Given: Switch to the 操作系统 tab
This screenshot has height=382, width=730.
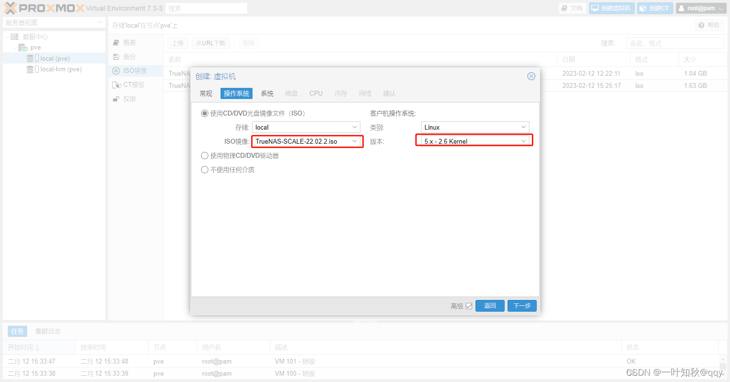Looking at the screenshot, I should click(237, 93).
